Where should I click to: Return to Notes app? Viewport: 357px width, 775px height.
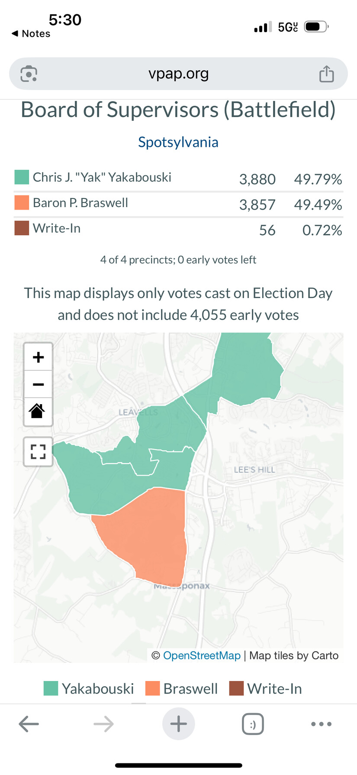[31, 34]
